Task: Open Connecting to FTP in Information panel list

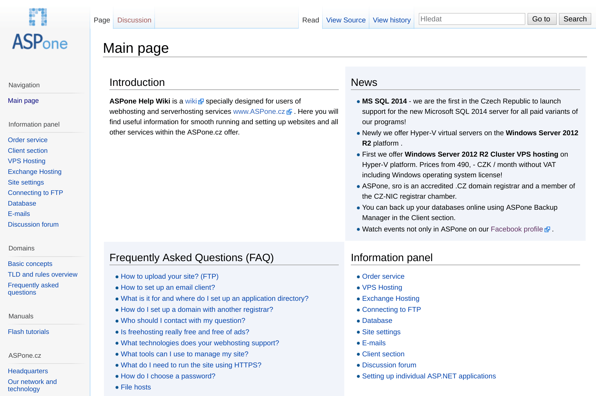Action: pos(391,310)
